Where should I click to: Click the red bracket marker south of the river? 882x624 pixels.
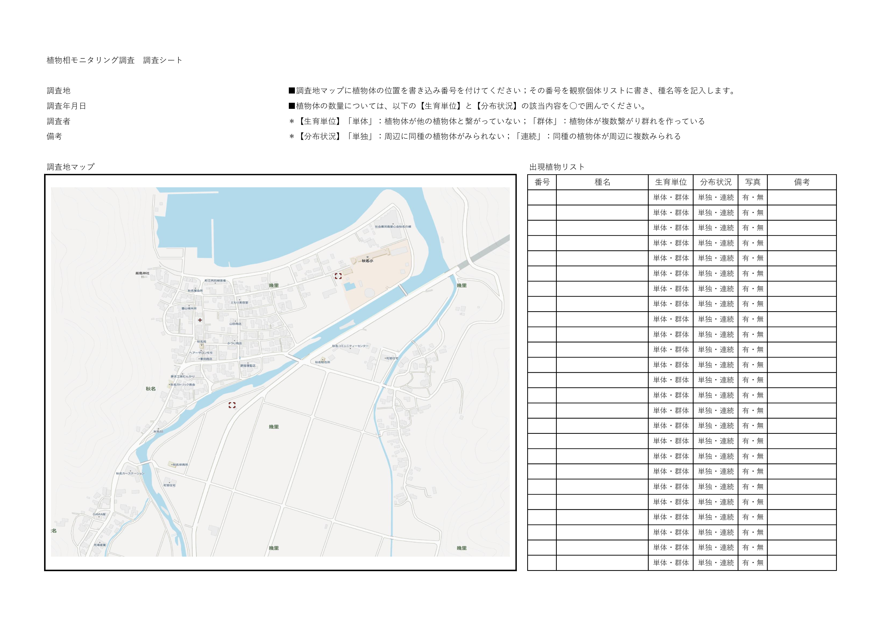(232, 405)
